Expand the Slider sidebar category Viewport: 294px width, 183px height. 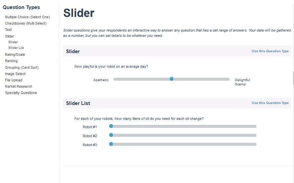[x=9, y=36]
